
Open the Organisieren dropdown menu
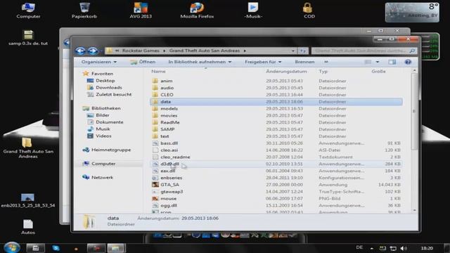coord(98,62)
